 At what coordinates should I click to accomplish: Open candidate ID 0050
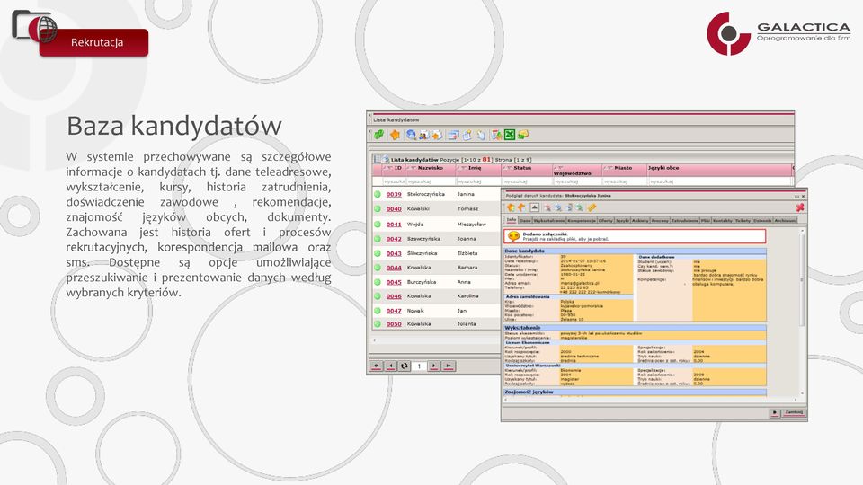pos(394,324)
